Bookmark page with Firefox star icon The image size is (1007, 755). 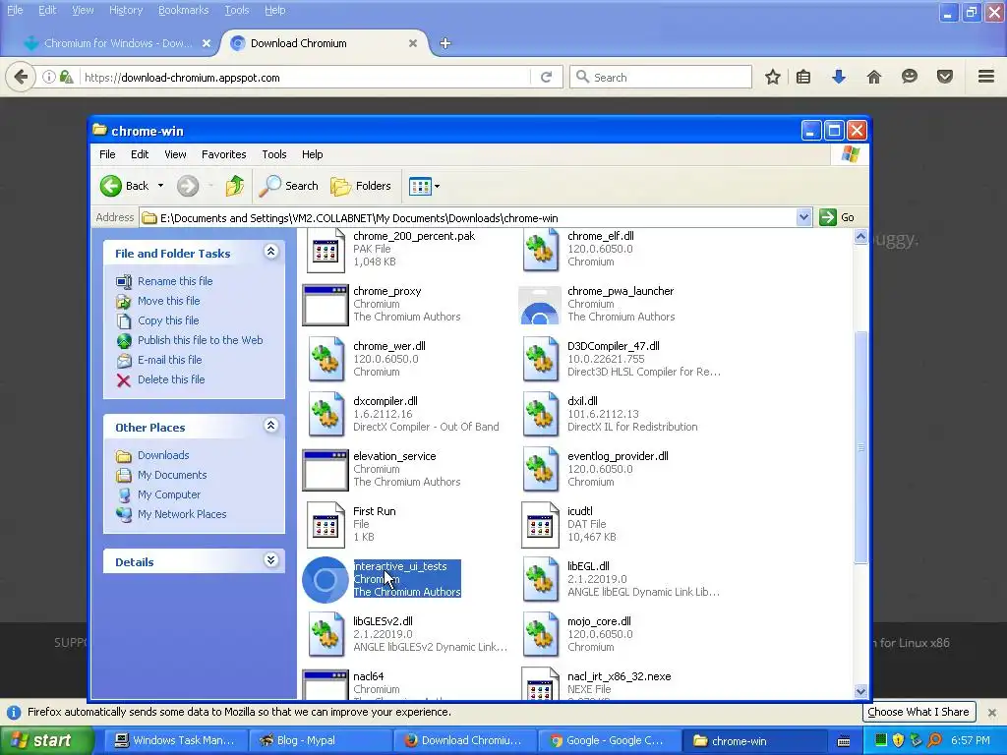(773, 77)
